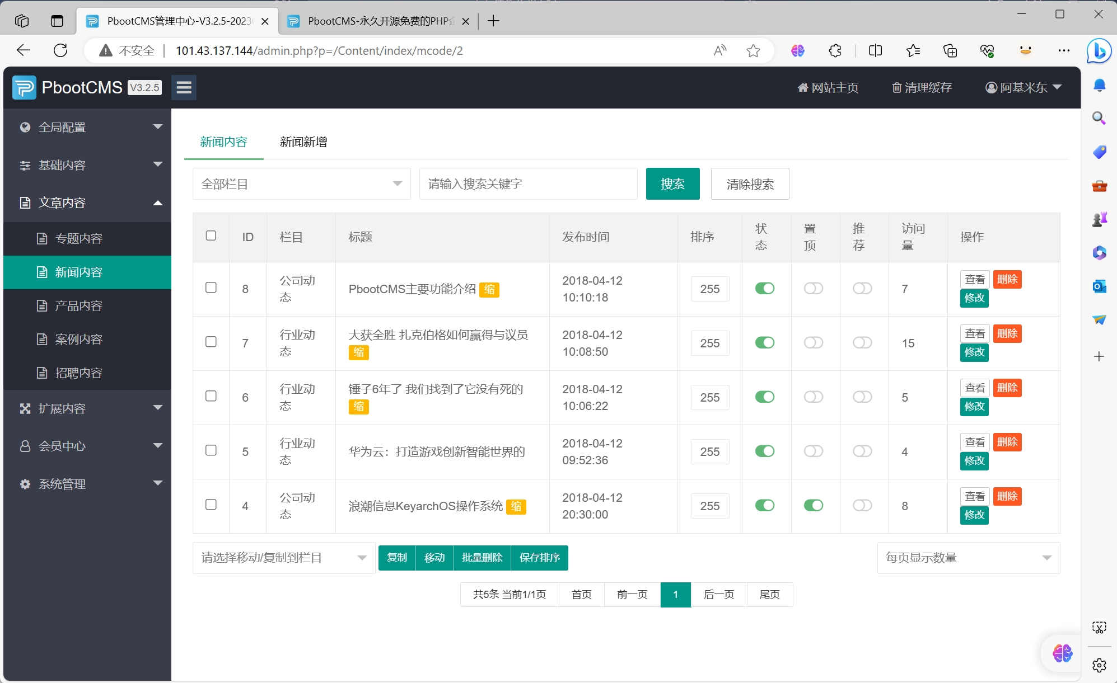This screenshot has width=1117, height=683.
Task: Open the 全部栏目 filter dropdown
Action: click(301, 183)
